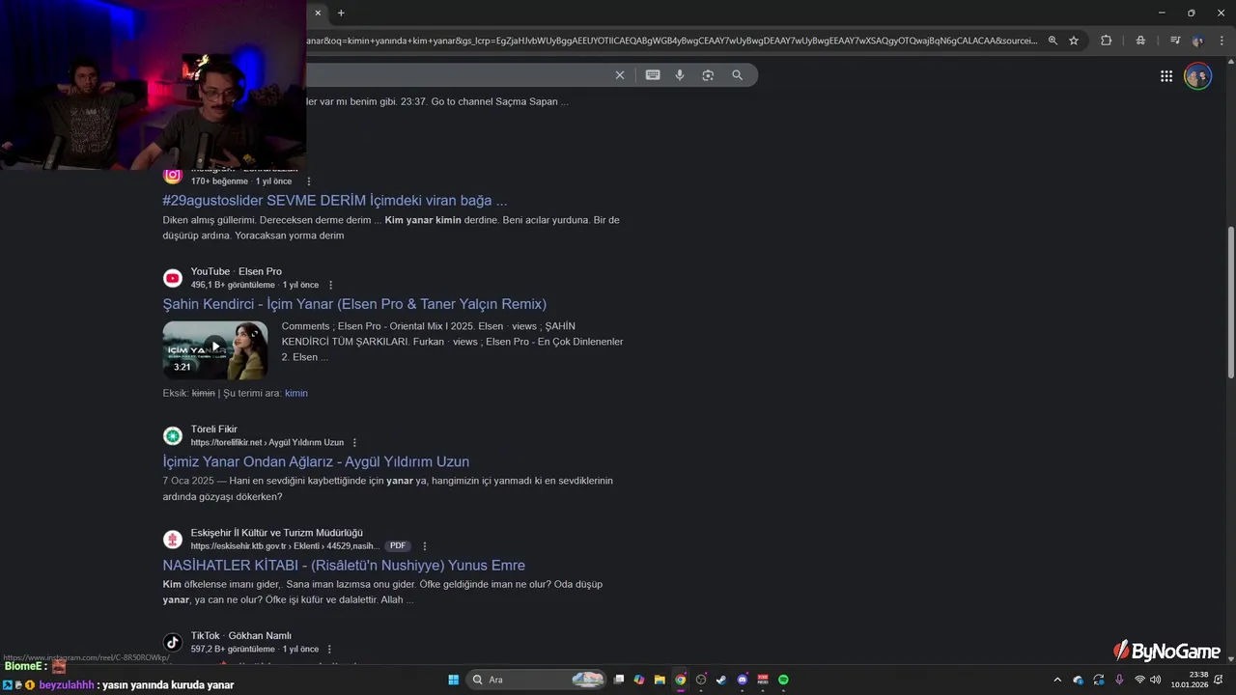
Task: Click the torelifikir.net URL breadcrumb
Action: click(x=267, y=442)
